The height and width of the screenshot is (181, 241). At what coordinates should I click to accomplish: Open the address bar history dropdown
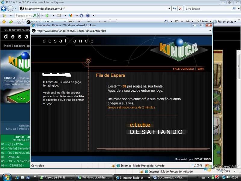pyautogui.click(x=169, y=8)
